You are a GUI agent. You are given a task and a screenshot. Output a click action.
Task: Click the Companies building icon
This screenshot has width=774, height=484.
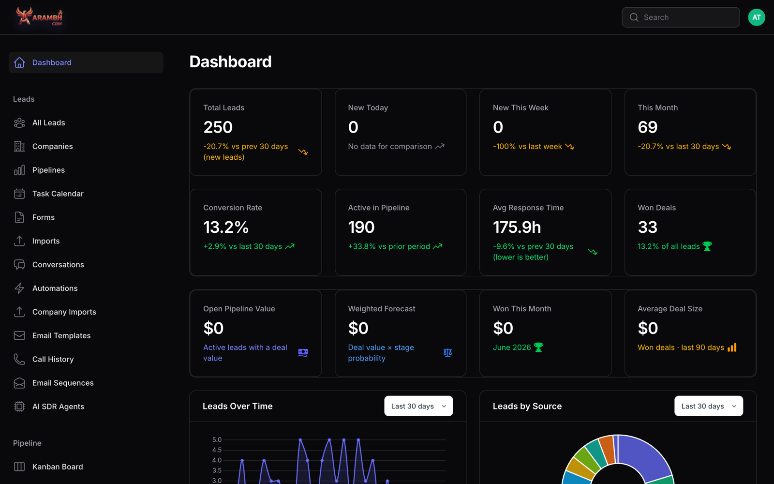tap(19, 147)
